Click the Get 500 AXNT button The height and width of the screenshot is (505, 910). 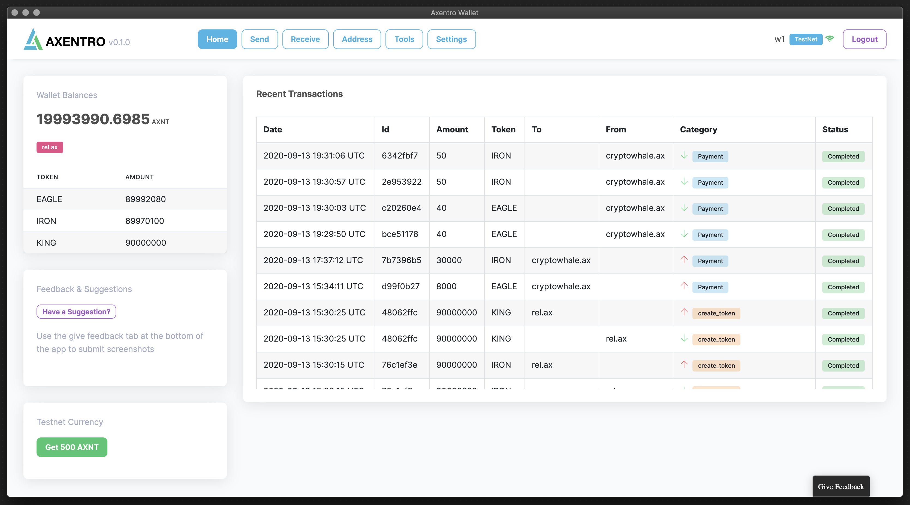tap(72, 447)
